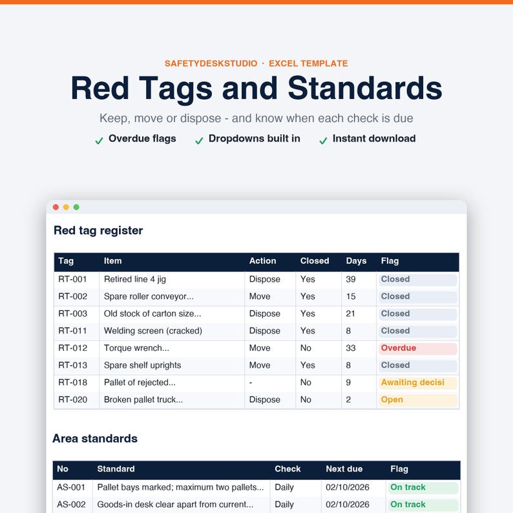The height and width of the screenshot is (513, 513).
Task: Click the 'Action' column header
Action: tap(262, 261)
